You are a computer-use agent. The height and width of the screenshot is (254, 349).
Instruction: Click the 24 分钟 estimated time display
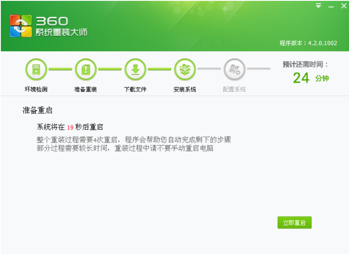point(311,78)
